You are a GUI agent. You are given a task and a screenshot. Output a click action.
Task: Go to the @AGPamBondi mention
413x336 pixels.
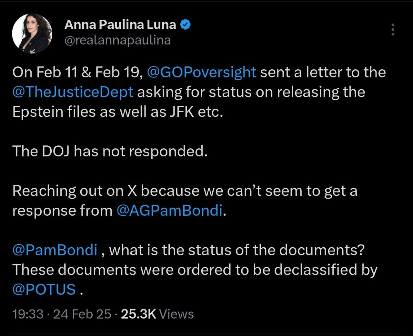(x=169, y=210)
